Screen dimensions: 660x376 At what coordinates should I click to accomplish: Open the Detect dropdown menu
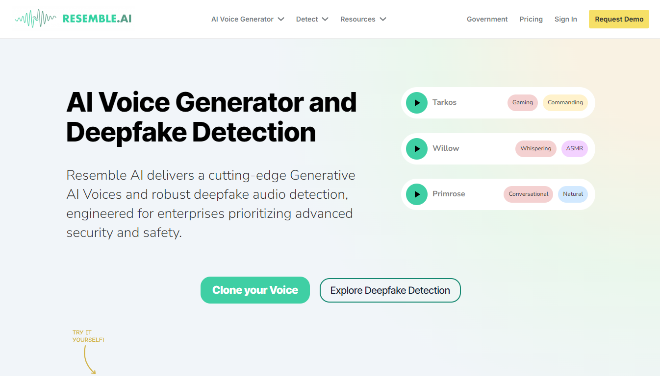[312, 19]
